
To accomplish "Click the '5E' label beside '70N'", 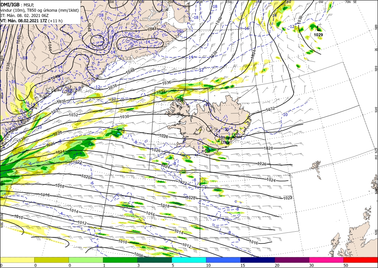I will pos(355,2).
